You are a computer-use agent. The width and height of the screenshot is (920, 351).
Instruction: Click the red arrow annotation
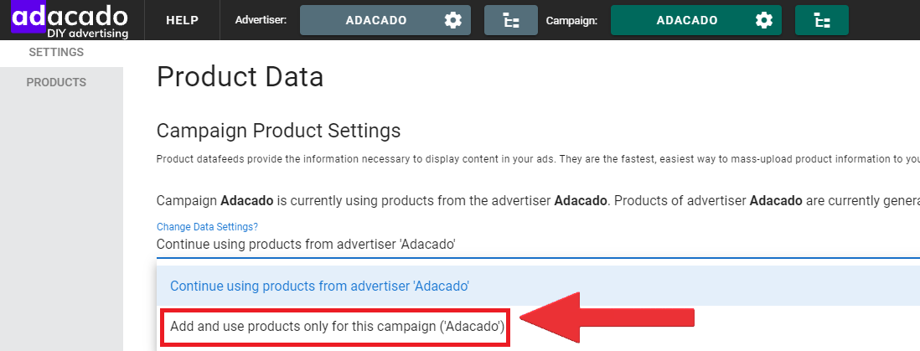point(607,317)
